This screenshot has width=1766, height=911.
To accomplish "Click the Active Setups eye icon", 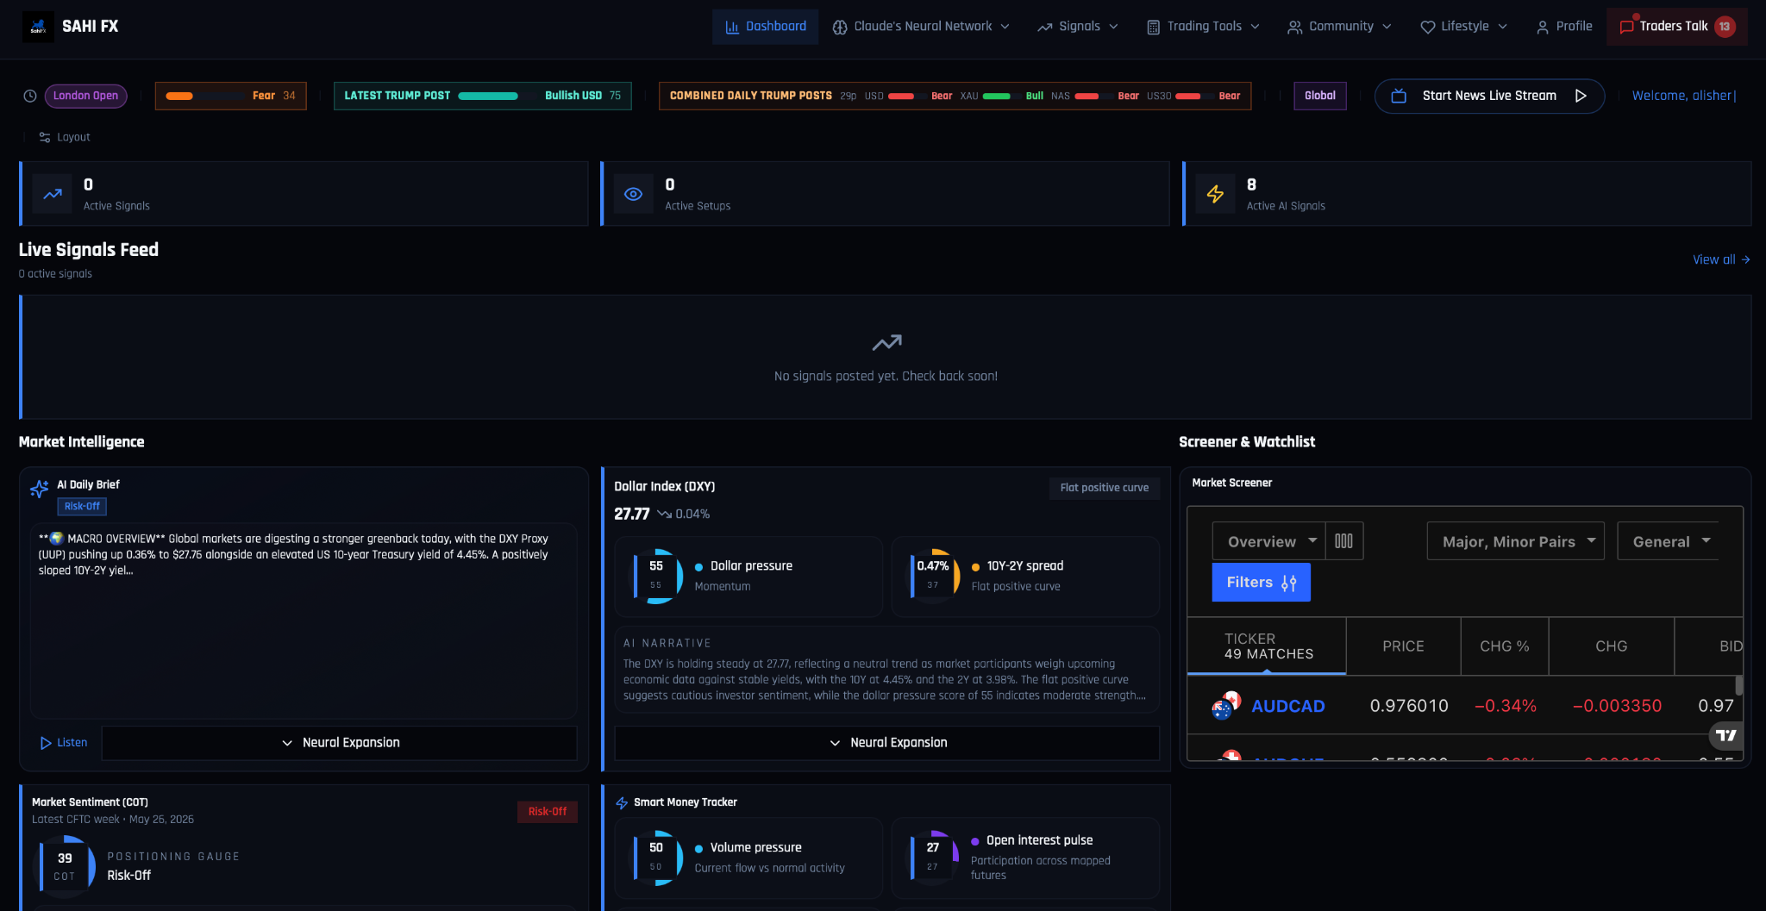I will point(633,194).
